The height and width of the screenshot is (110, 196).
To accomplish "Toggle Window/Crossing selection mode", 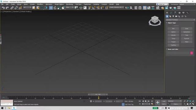I will [46, 8].
